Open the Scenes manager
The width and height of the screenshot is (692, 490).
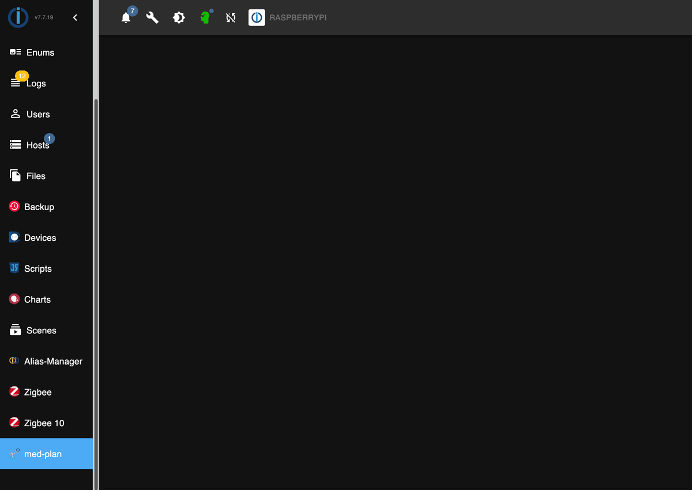[40, 330]
